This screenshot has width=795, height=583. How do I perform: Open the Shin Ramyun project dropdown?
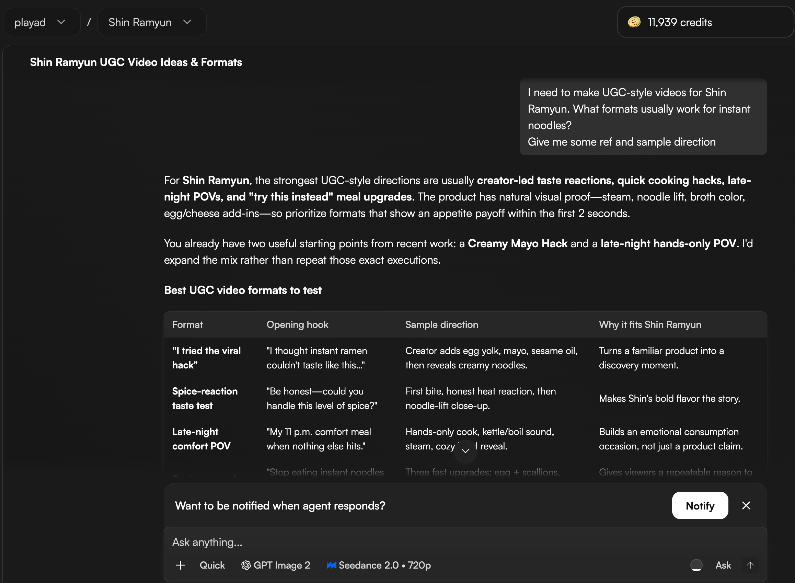[x=152, y=22]
